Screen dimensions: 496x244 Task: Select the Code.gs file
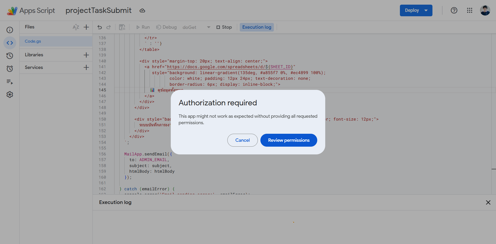56,41
